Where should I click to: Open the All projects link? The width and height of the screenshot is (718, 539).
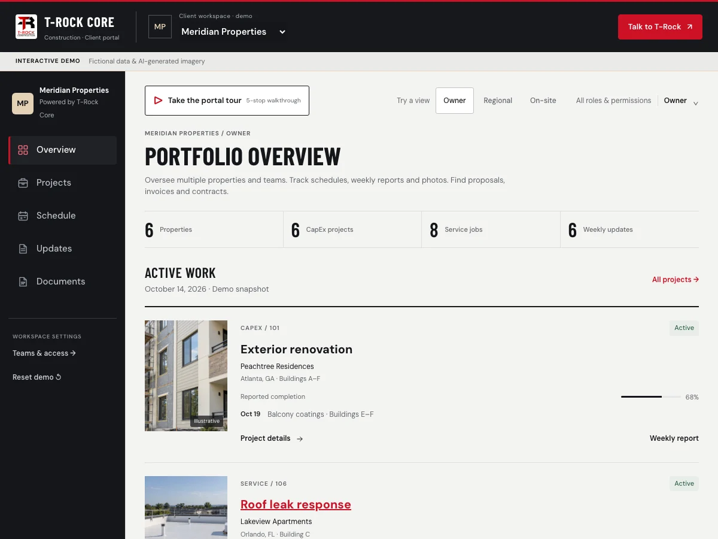(x=676, y=280)
